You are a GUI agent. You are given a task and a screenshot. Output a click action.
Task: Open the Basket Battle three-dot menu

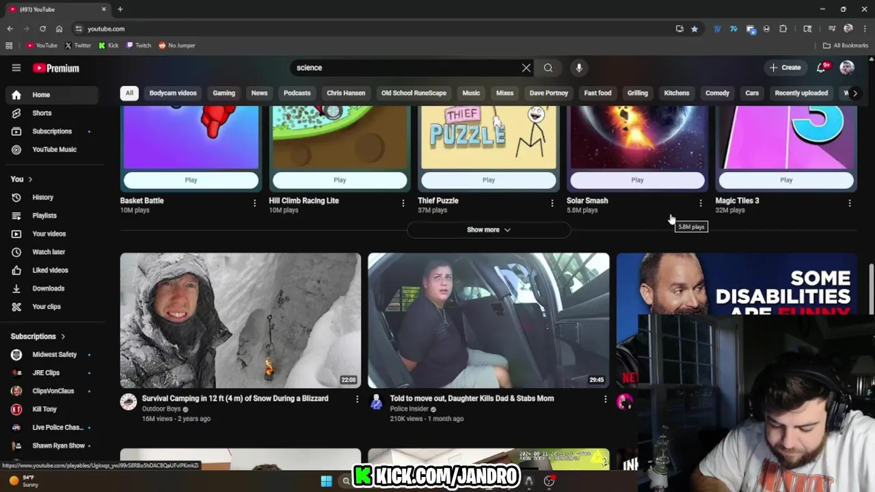[254, 203]
